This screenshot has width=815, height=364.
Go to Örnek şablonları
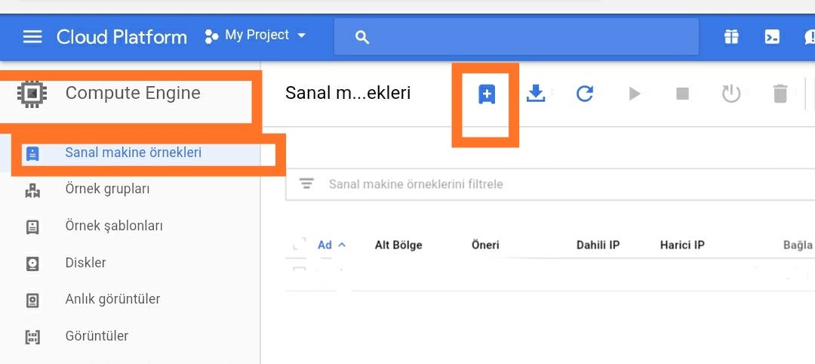point(114,226)
